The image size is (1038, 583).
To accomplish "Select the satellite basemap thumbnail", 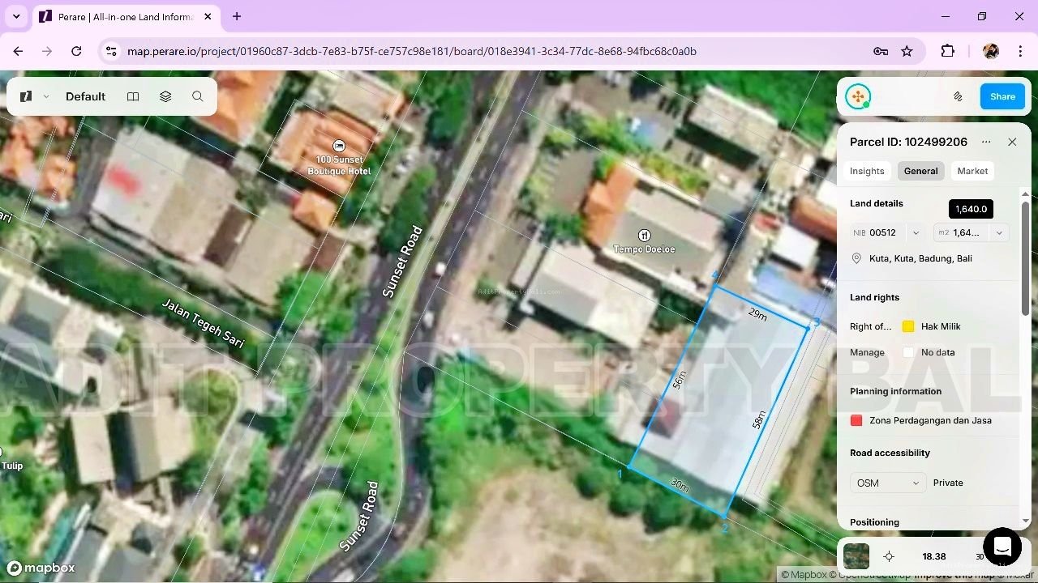I will coord(856,556).
